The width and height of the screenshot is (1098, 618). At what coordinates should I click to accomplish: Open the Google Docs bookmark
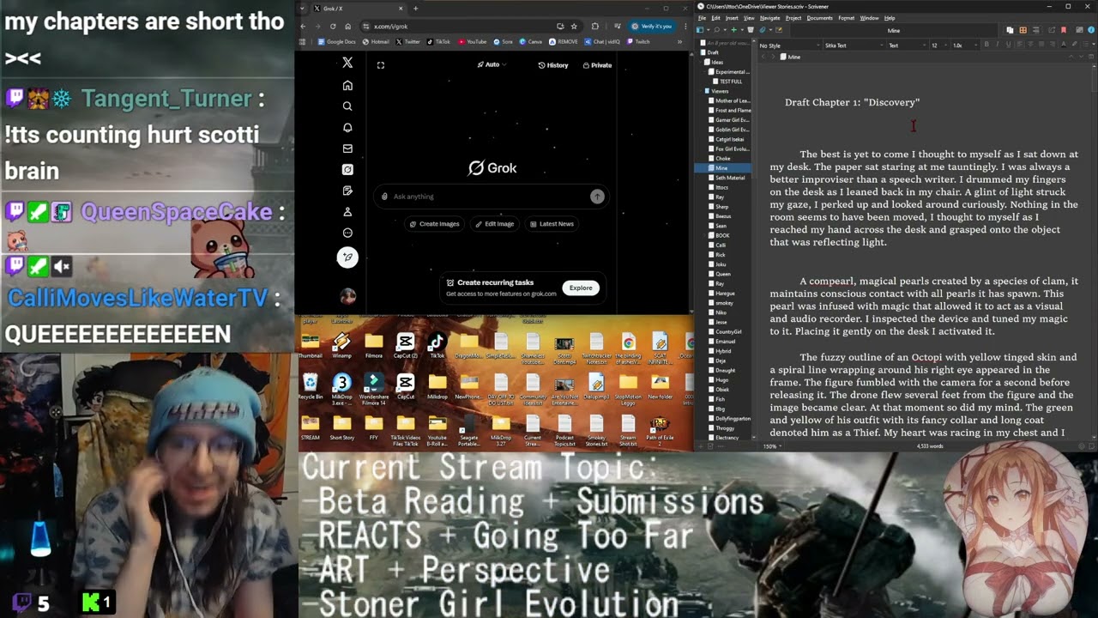337,41
